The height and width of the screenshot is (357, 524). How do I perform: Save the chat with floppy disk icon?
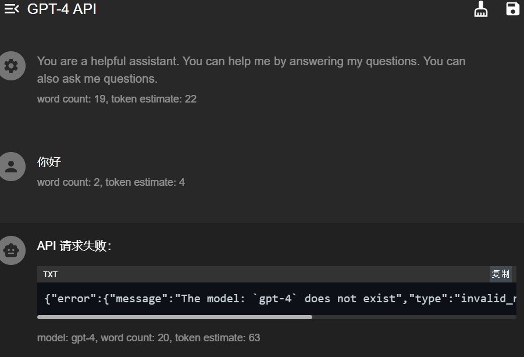pyautogui.click(x=512, y=9)
